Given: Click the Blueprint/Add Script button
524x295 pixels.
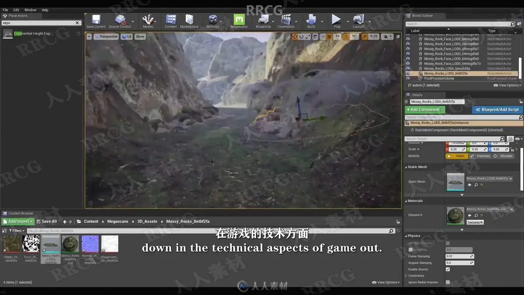Looking at the screenshot, I should click(x=497, y=110).
